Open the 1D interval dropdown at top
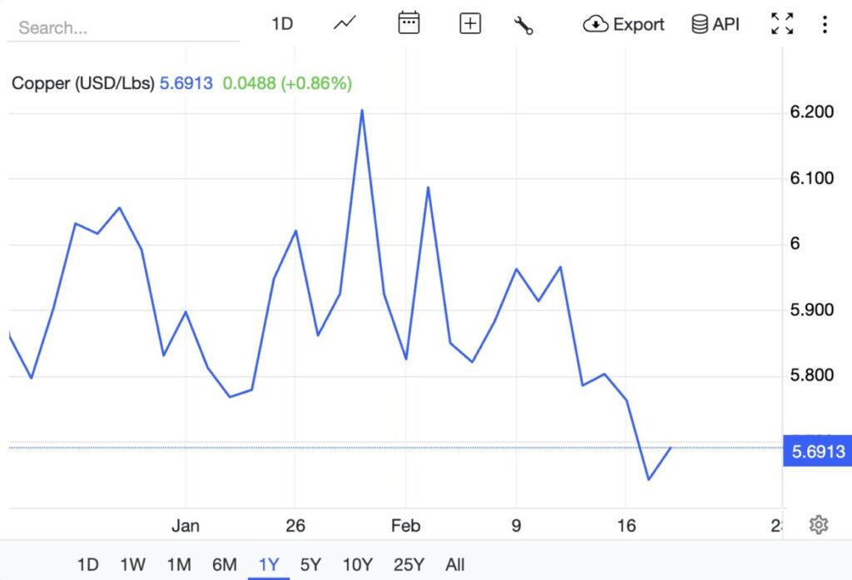852x580 pixels. pos(282,24)
